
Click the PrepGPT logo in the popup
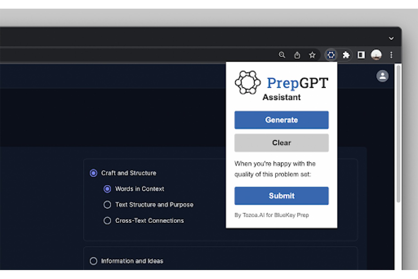point(248,83)
